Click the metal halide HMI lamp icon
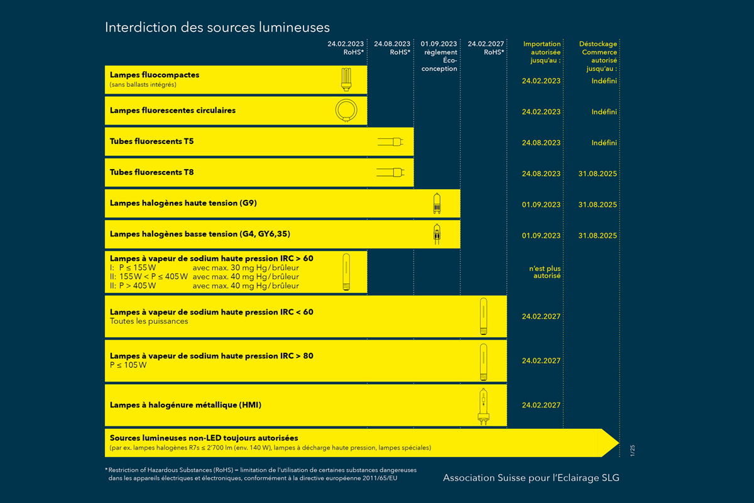This screenshot has height=503, width=754. pos(483,406)
